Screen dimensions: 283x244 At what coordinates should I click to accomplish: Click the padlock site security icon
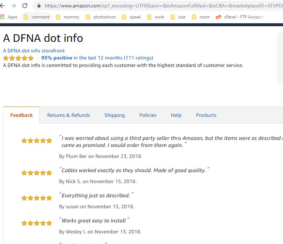pyautogui.click(x=39, y=6)
